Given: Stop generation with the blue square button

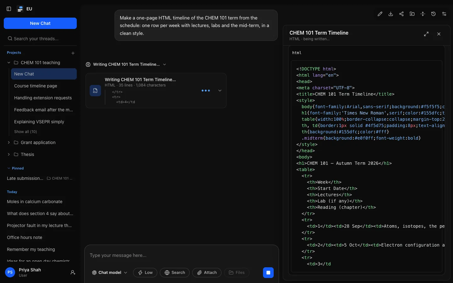Looking at the screenshot, I should 268,273.
